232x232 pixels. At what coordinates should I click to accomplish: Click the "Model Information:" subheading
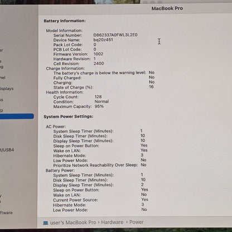coord(64,31)
